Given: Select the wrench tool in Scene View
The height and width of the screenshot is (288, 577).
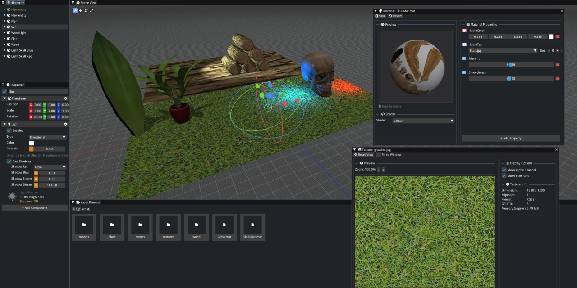Looking at the screenshot, I should click(x=75, y=10).
